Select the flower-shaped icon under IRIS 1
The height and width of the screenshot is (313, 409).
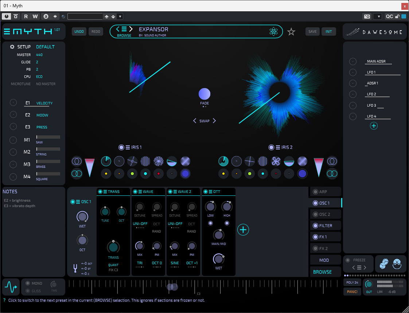click(159, 161)
